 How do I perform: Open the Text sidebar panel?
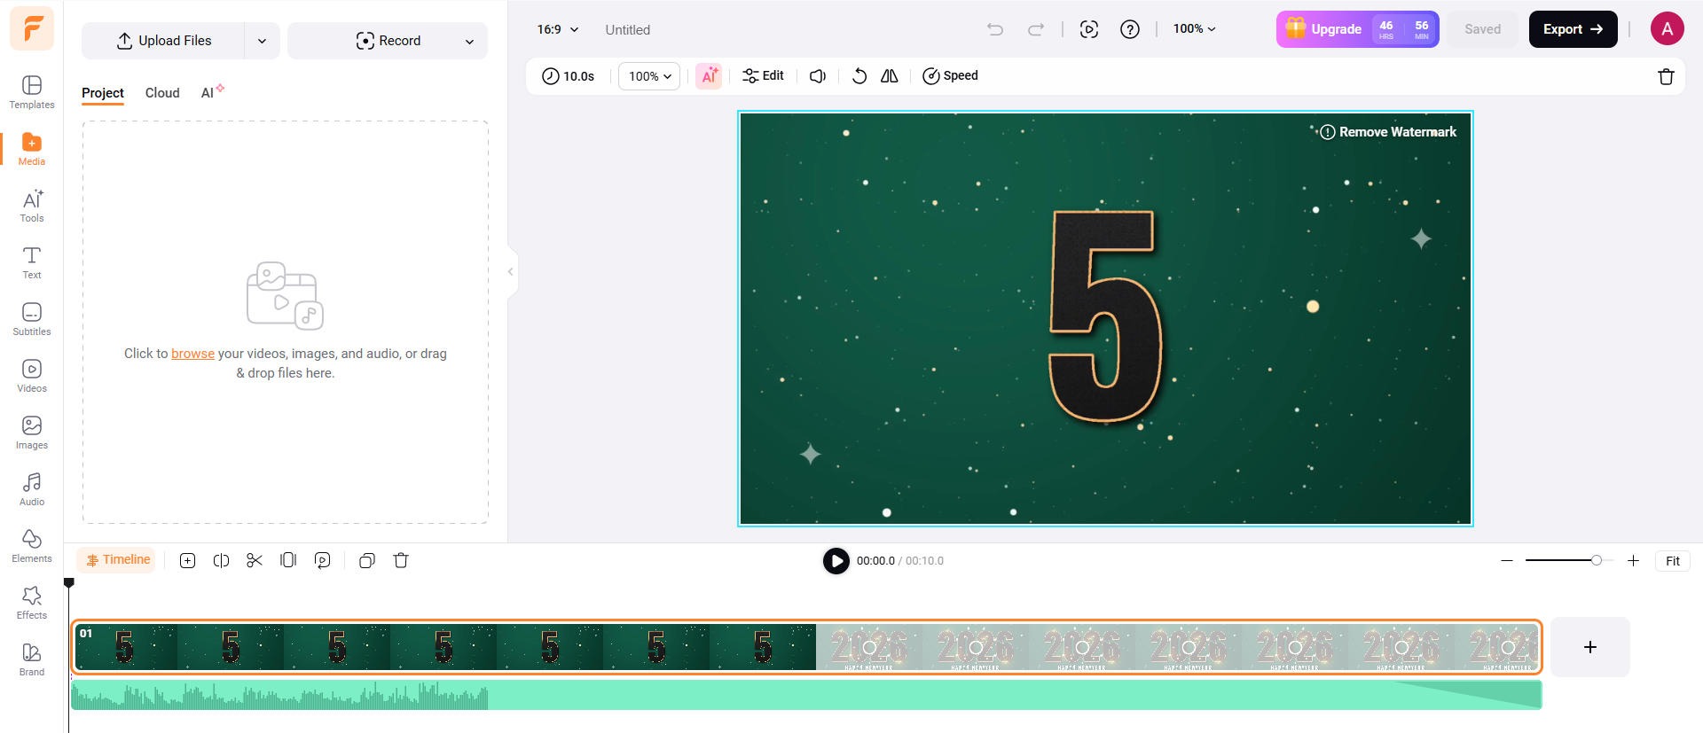click(32, 262)
